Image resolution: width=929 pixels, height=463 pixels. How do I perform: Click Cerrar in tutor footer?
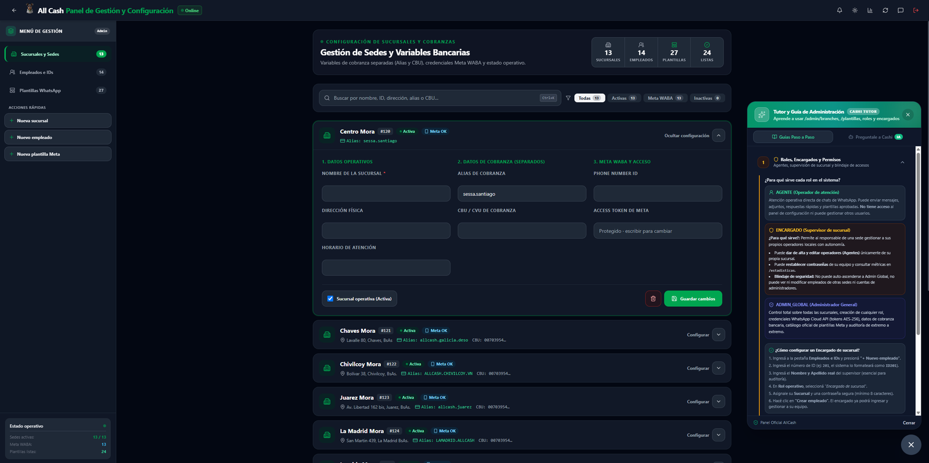click(x=909, y=423)
